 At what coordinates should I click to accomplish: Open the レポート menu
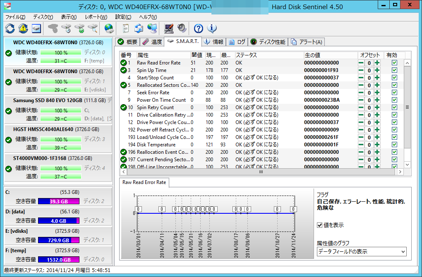96,17
